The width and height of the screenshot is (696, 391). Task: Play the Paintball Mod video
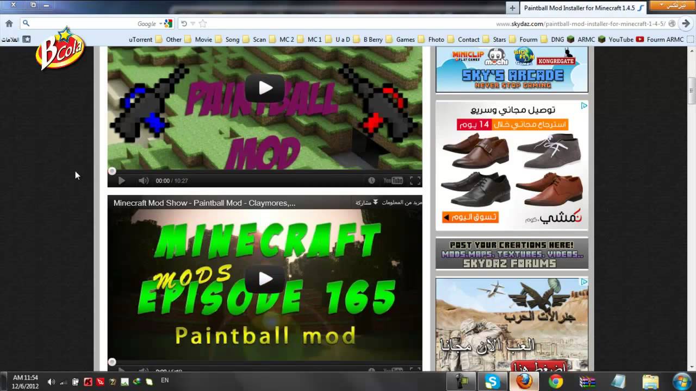click(265, 88)
